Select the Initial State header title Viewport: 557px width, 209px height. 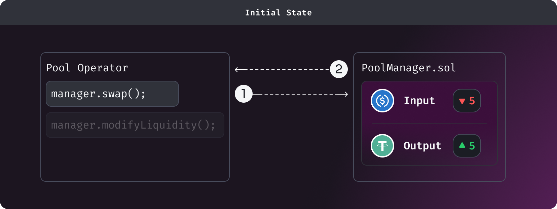point(278,13)
